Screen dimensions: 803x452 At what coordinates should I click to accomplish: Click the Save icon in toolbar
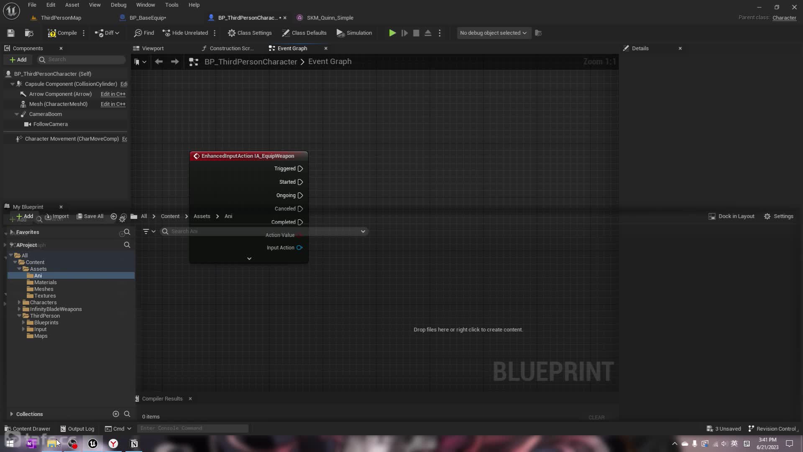[11, 33]
